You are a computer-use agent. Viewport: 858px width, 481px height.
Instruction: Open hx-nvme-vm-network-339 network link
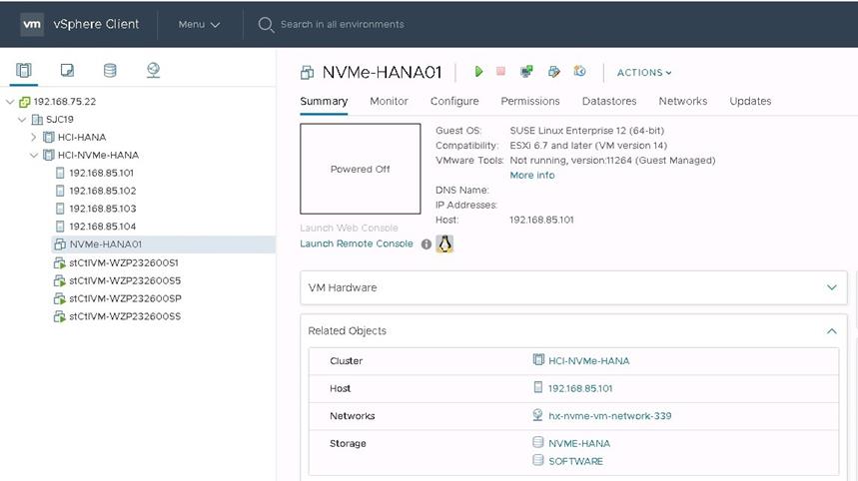(609, 416)
